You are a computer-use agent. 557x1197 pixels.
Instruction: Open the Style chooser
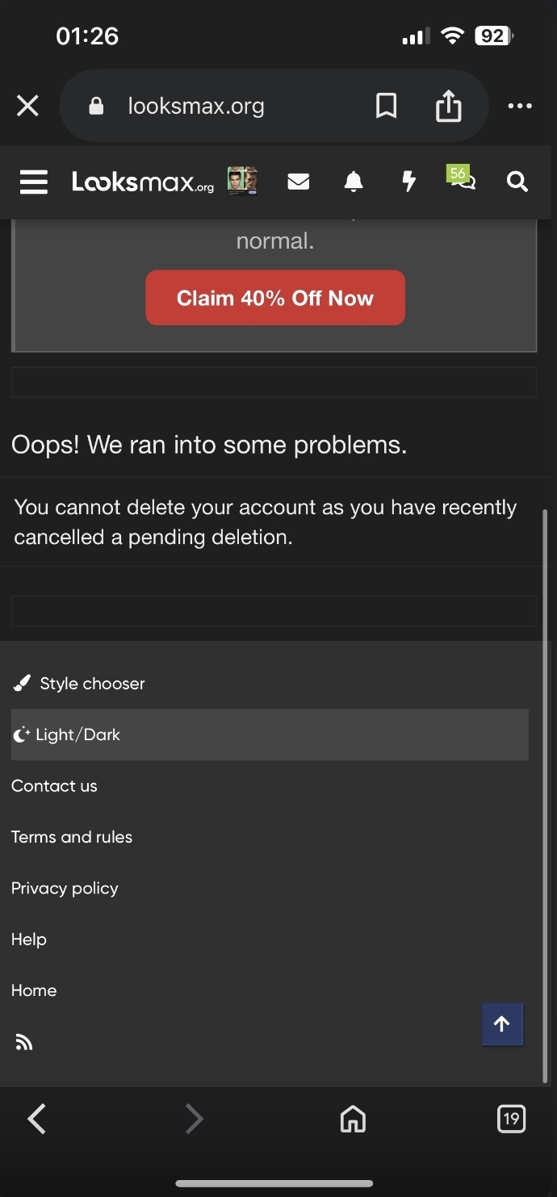tap(79, 684)
